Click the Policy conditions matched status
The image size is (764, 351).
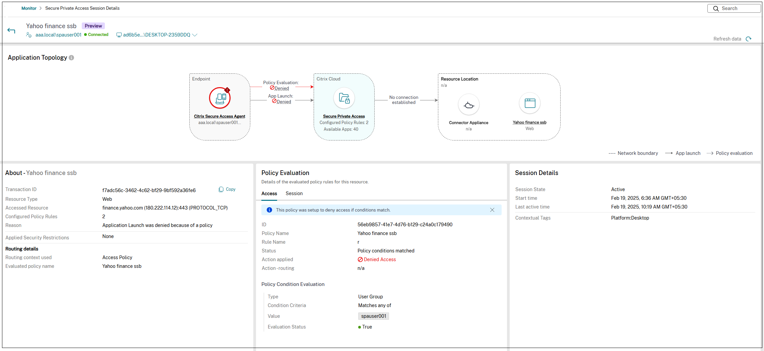[x=386, y=251]
